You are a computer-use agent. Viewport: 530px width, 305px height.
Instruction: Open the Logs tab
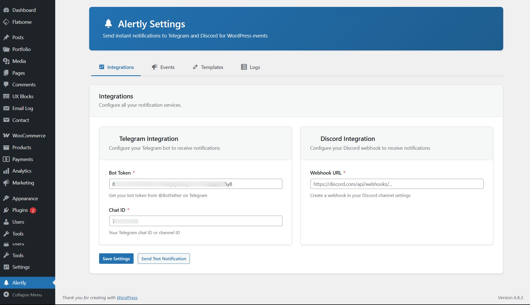click(251, 67)
